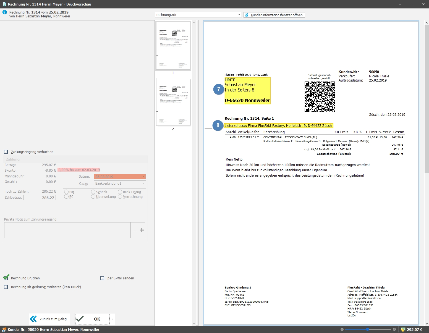The height and width of the screenshot is (333, 429).
Task: Click 'D-66620 Nonnweiler' in address block
Action: click(247, 100)
